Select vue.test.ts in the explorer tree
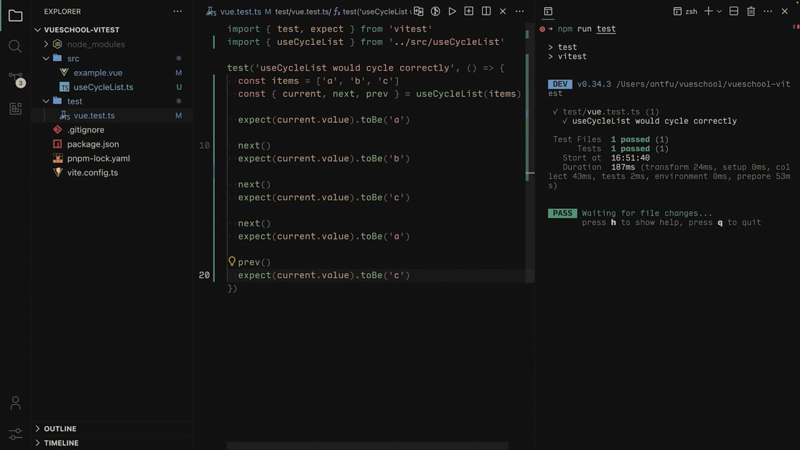 click(94, 115)
